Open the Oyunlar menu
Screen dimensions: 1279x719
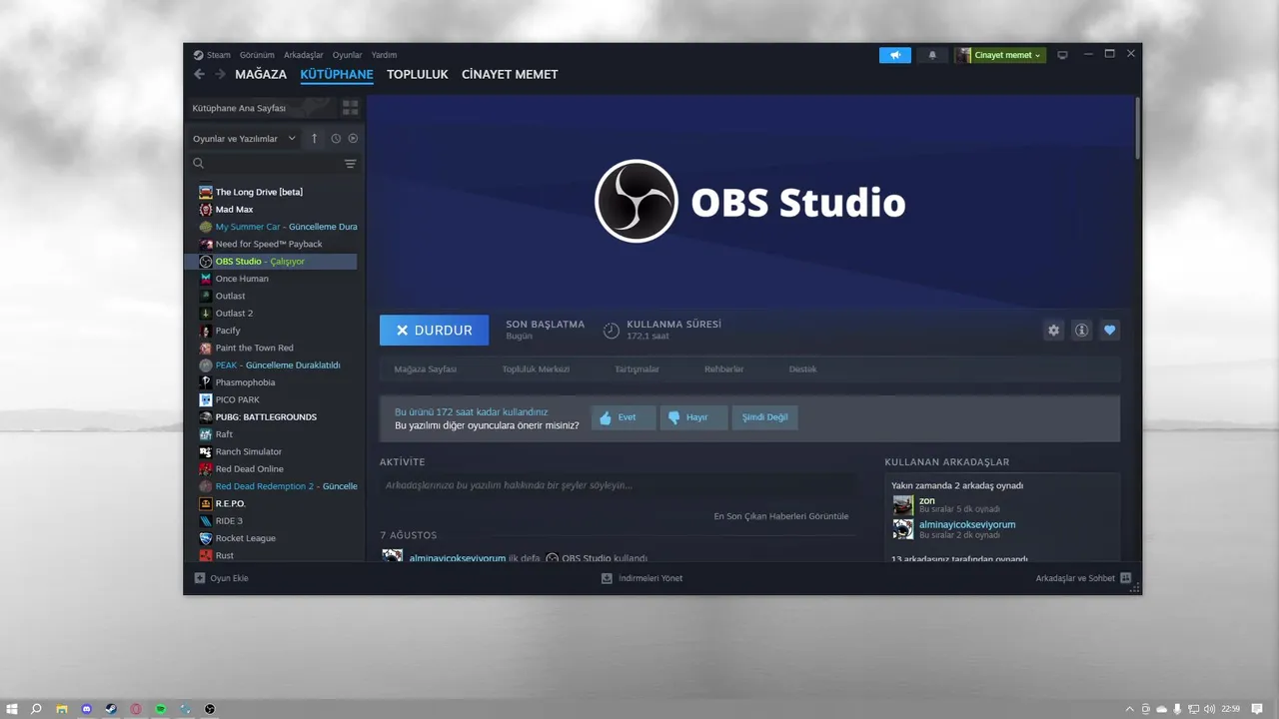coord(348,55)
